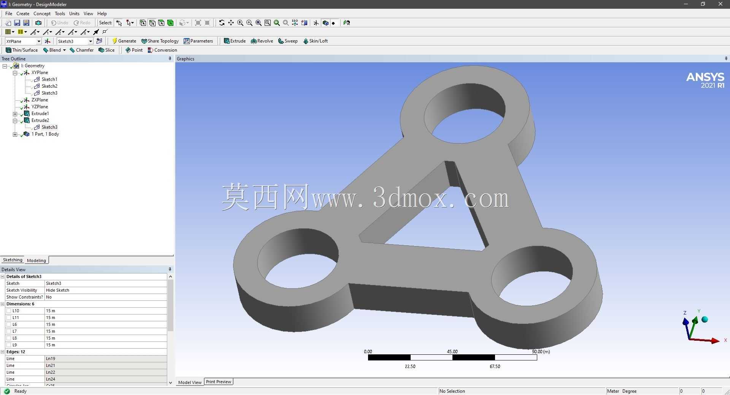Image resolution: width=730 pixels, height=395 pixels.
Task: Select the Slice tool
Action: [x=106, y=50]
